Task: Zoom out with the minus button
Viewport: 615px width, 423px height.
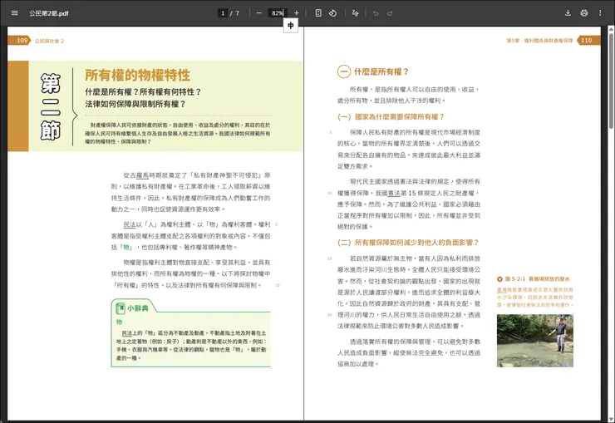Action: tap(258, 13)
